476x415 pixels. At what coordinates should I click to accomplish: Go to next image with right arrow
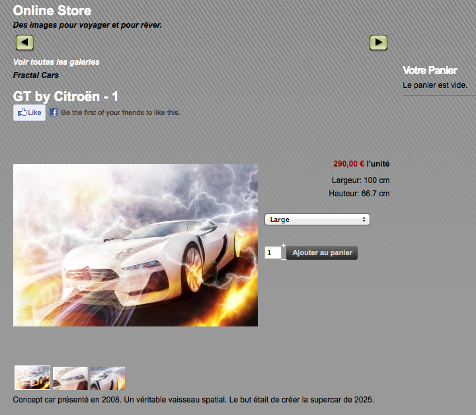(378, 42)
